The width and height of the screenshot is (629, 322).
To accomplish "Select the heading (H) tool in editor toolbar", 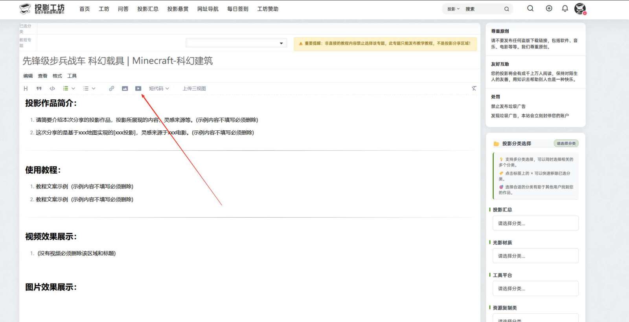I will [26, 88].
